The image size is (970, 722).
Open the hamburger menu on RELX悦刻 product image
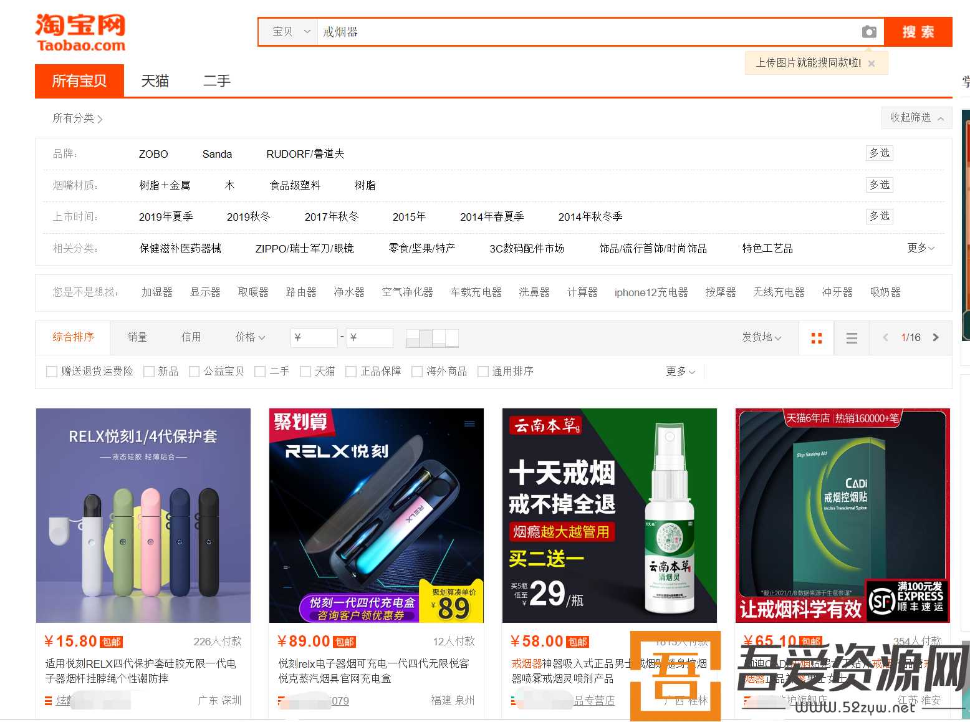pos(469,423)
